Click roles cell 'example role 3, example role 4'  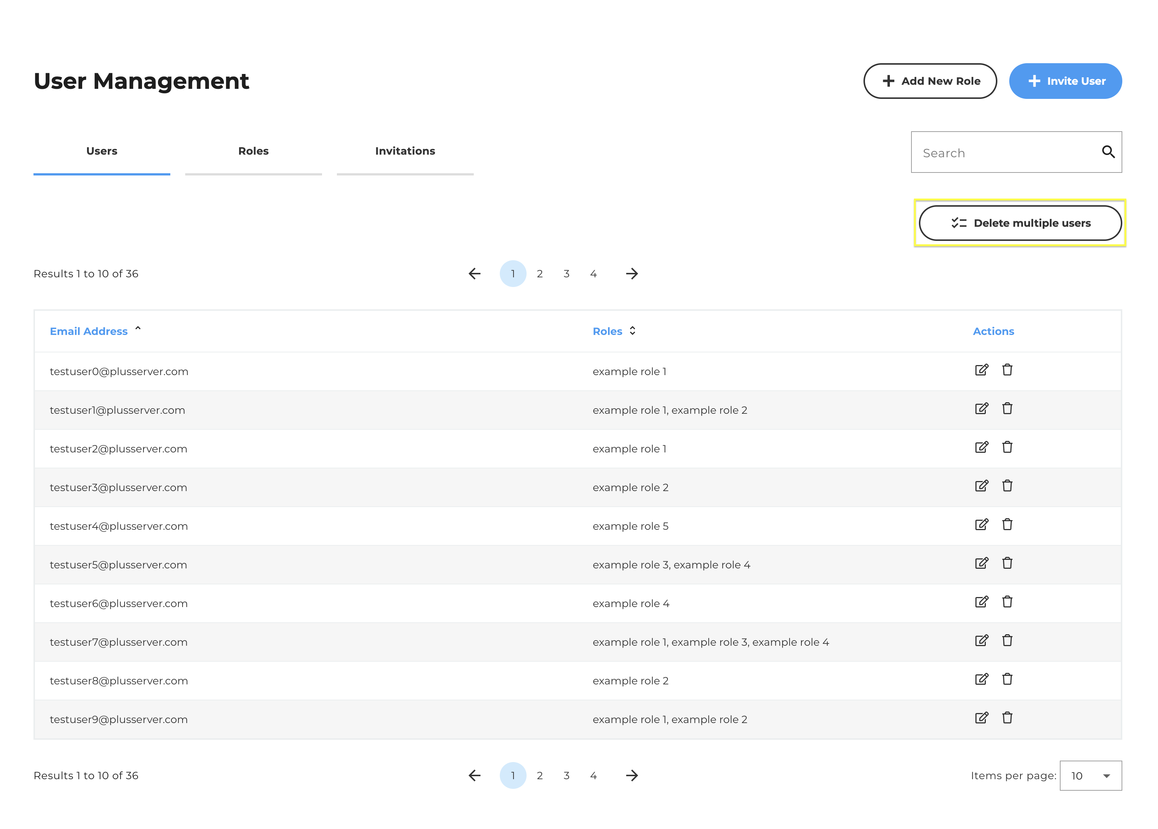click(671, 565)
